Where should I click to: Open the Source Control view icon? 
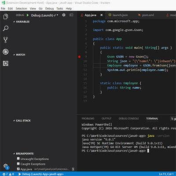(x=6, y=40)
